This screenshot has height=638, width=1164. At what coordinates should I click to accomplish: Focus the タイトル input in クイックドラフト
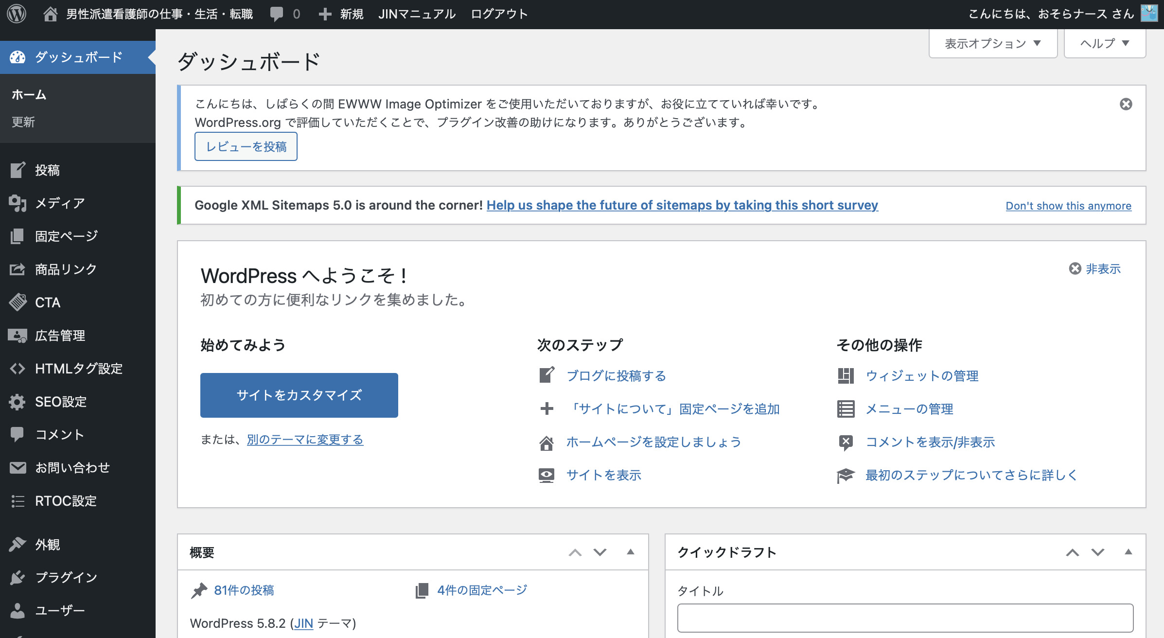(905, 618)
